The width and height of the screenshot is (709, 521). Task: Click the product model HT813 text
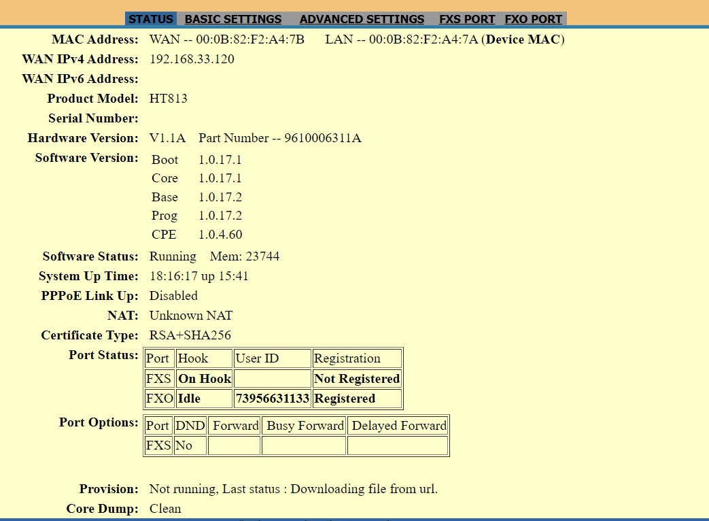168,99
